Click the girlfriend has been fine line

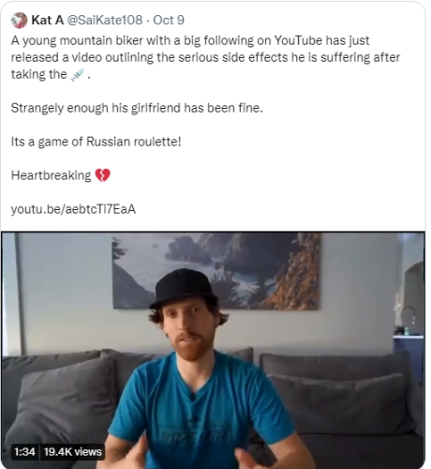point(137,108)
